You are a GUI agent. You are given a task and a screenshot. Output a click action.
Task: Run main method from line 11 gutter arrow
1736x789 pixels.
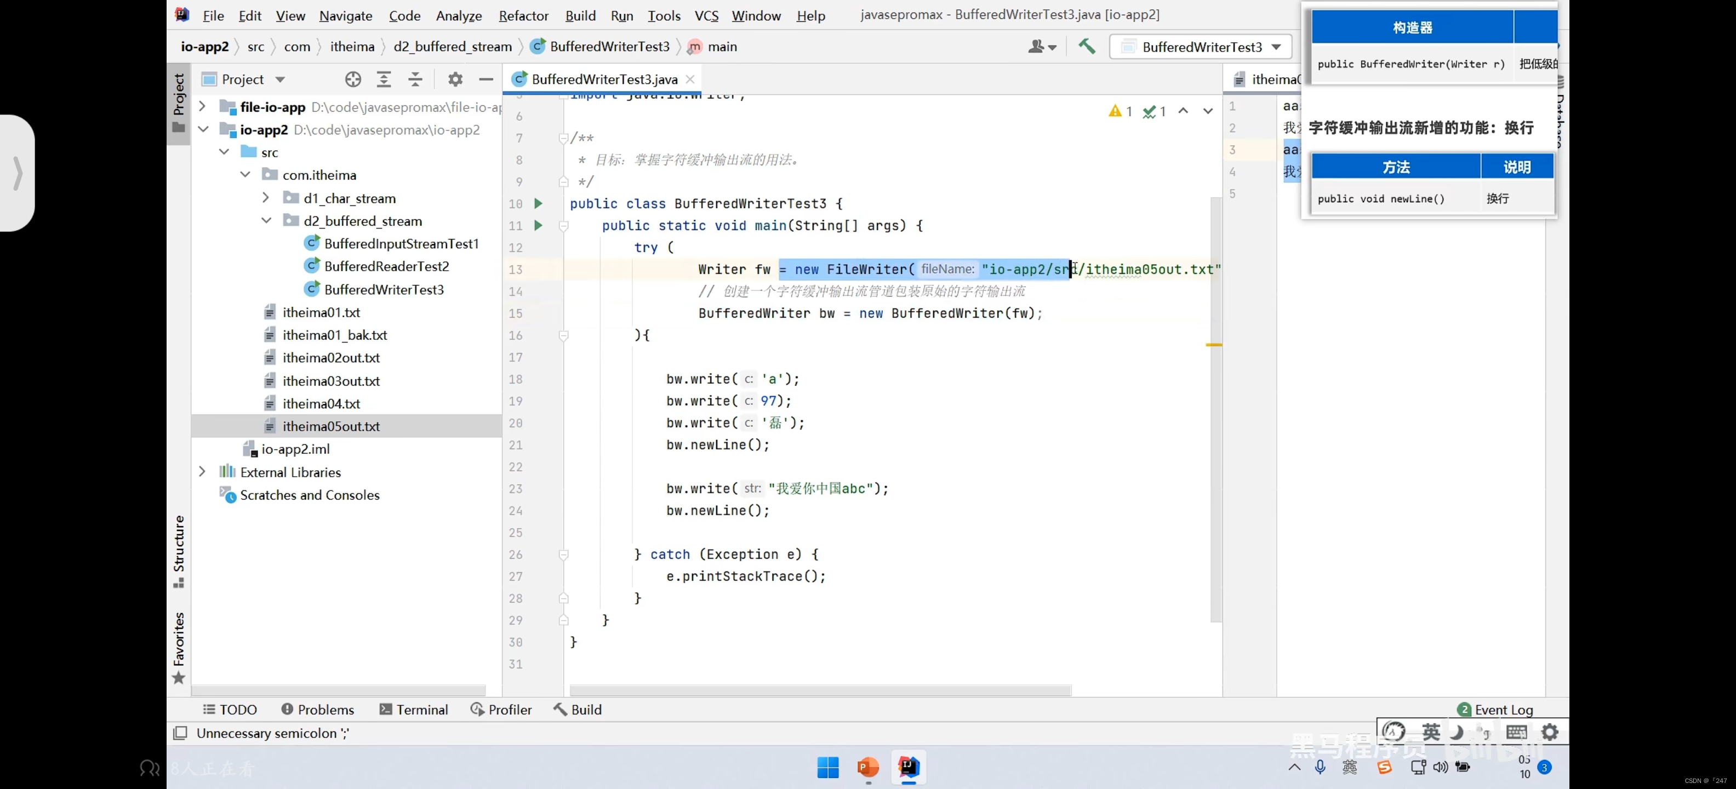point(538,225)
